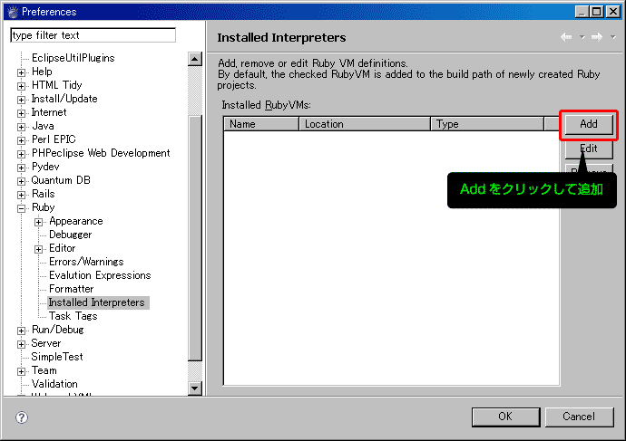Confirm with the OK button
This screenshot has height=441, width=626.
point(505,417)
